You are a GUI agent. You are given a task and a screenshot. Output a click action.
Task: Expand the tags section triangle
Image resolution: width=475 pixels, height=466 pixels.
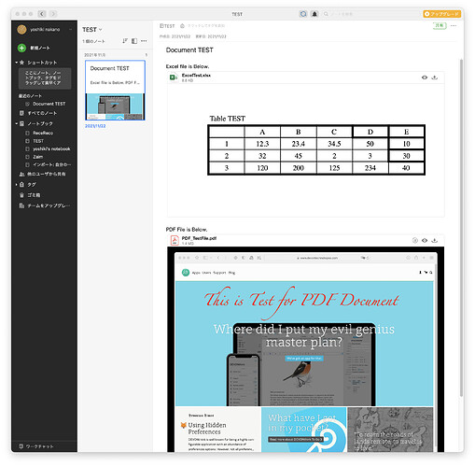pyautogui.click(x=16, y=185)
